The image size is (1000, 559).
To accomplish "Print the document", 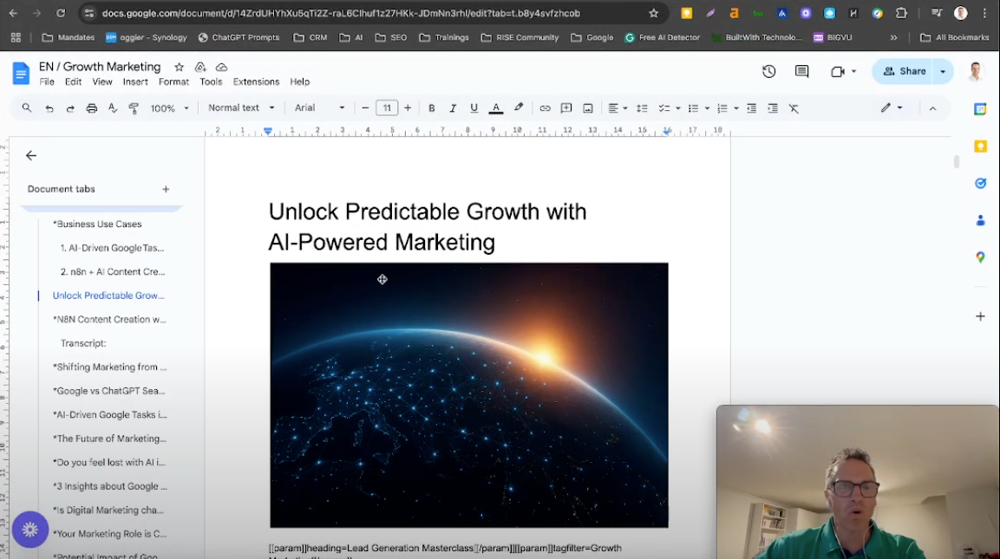I will [92, 108].
